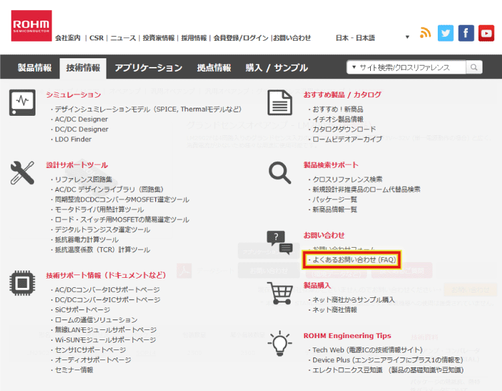Open カタログダウンロード link
The height and width of the screenshot is (391, 502).
click(x=344, y=129)
